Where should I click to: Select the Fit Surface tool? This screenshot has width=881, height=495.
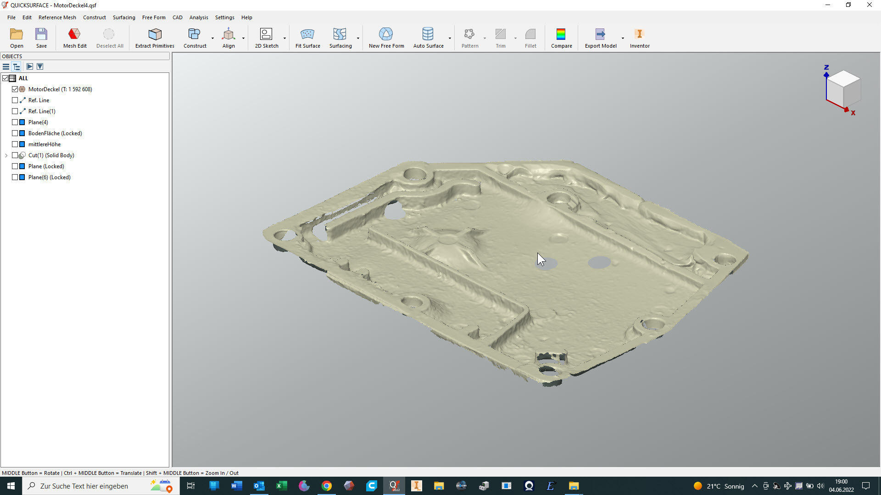[307, 38]
